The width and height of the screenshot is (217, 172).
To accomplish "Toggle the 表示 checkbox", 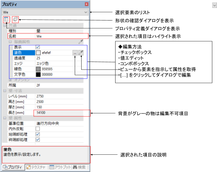I will coord(38,47).
